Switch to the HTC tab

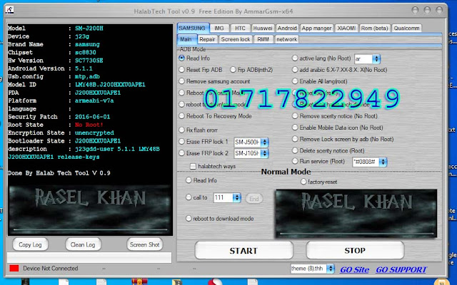pos(240,28)
